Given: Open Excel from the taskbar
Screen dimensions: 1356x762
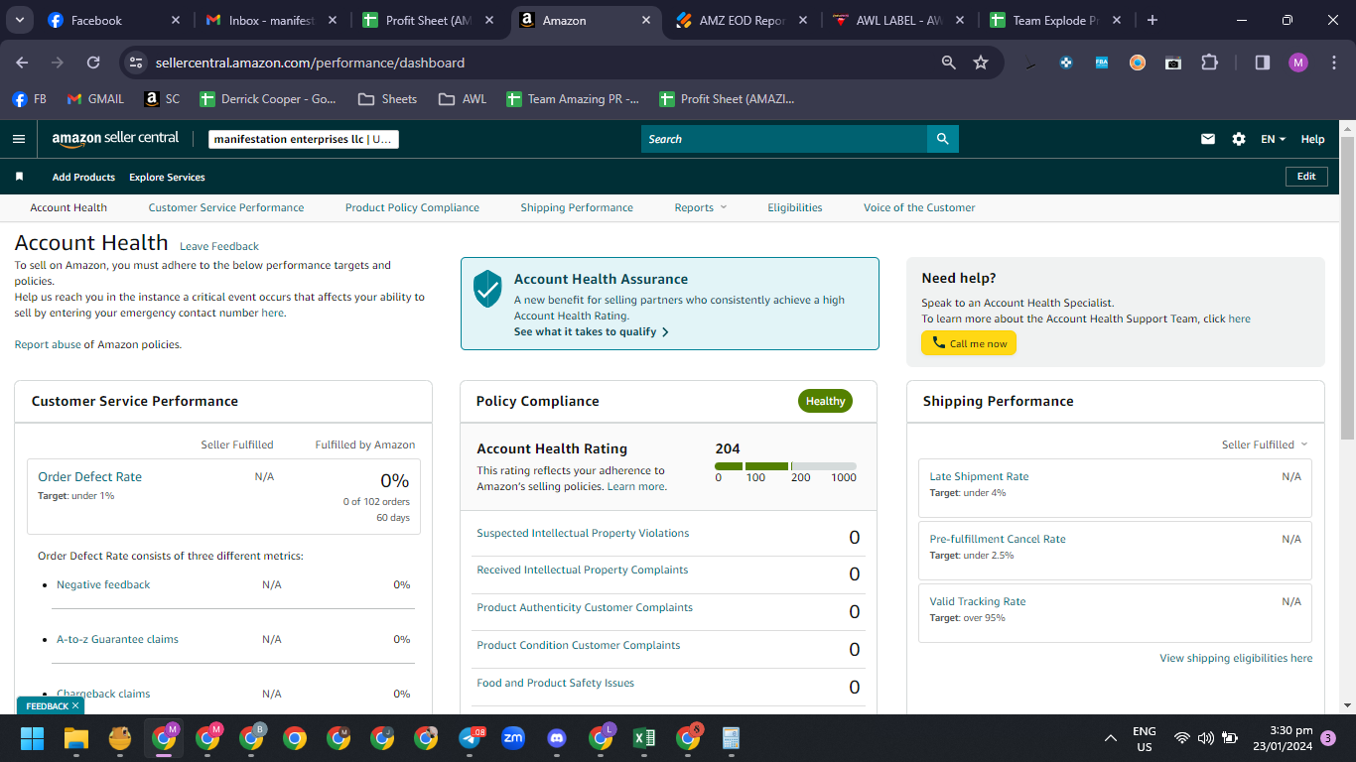Looking at the screenshot, I should [x=644, y=738].
